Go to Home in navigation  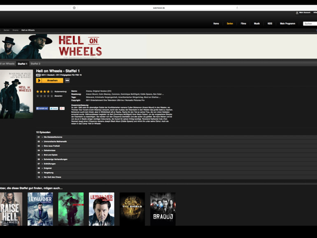(x=216, y=23)
